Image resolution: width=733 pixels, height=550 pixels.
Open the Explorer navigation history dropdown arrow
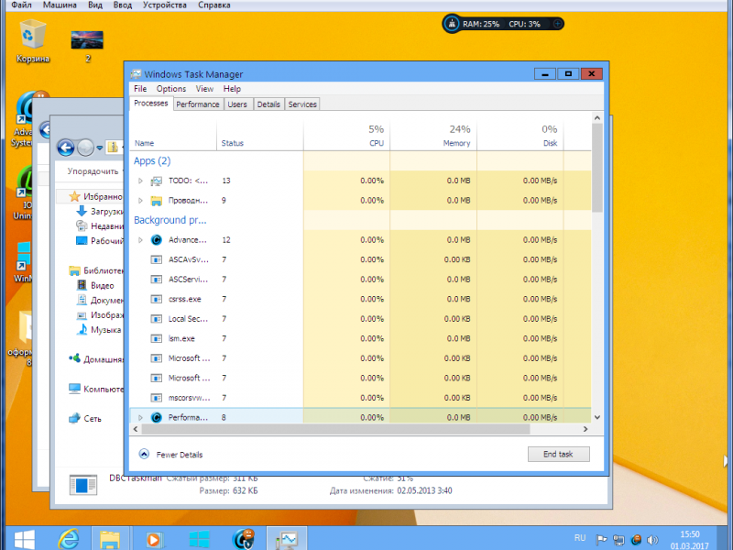click(x=99, y=148)
